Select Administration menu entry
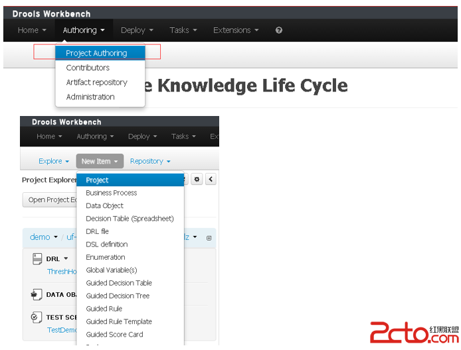 pyautogui.click(x=100, y=97)
